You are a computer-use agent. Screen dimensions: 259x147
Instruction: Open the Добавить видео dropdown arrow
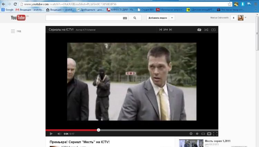(x=172, y=18)
